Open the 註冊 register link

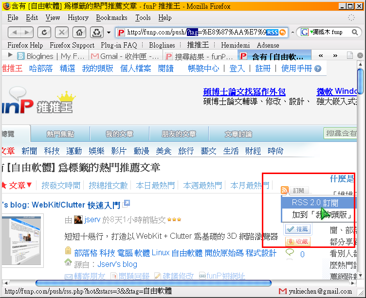tap(263, 69)
